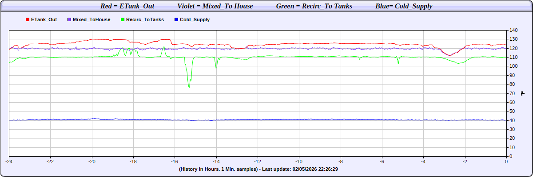
Task: Click the deepest green Recirc dip near -15 hours
Action: click(189, 87)
